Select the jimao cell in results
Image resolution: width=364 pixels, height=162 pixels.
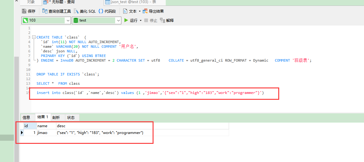[46, 133]
